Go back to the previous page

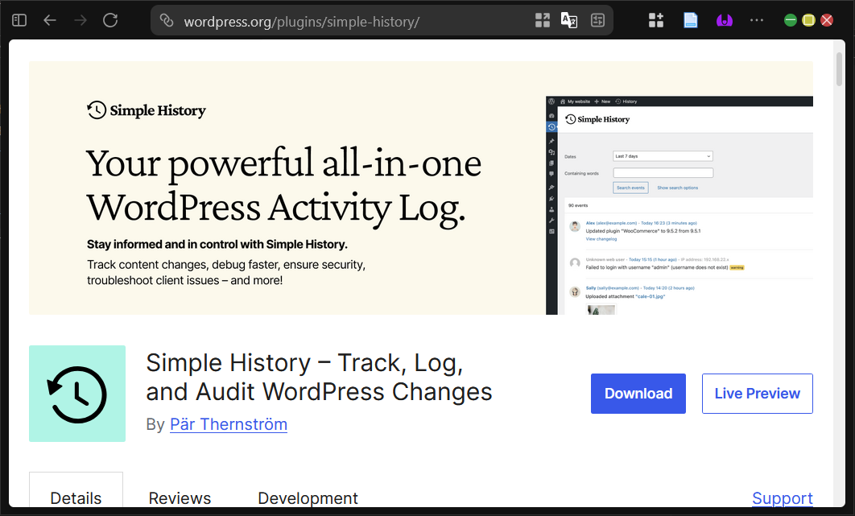point(50,21)
